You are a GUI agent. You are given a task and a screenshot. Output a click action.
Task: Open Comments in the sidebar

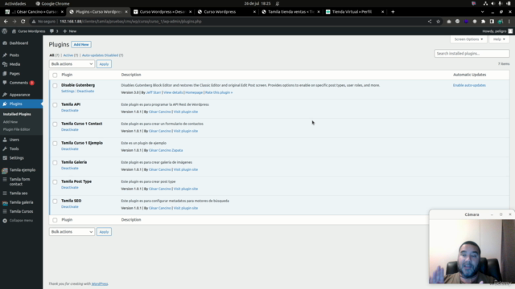(19, 83)
